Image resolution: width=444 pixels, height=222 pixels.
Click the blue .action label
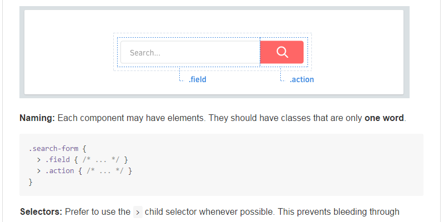(x=301, y=79)
